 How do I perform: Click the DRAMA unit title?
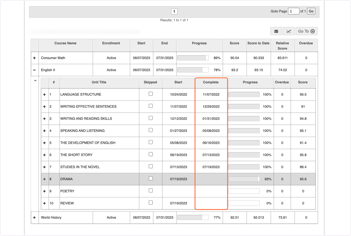(x=66, y=179)
